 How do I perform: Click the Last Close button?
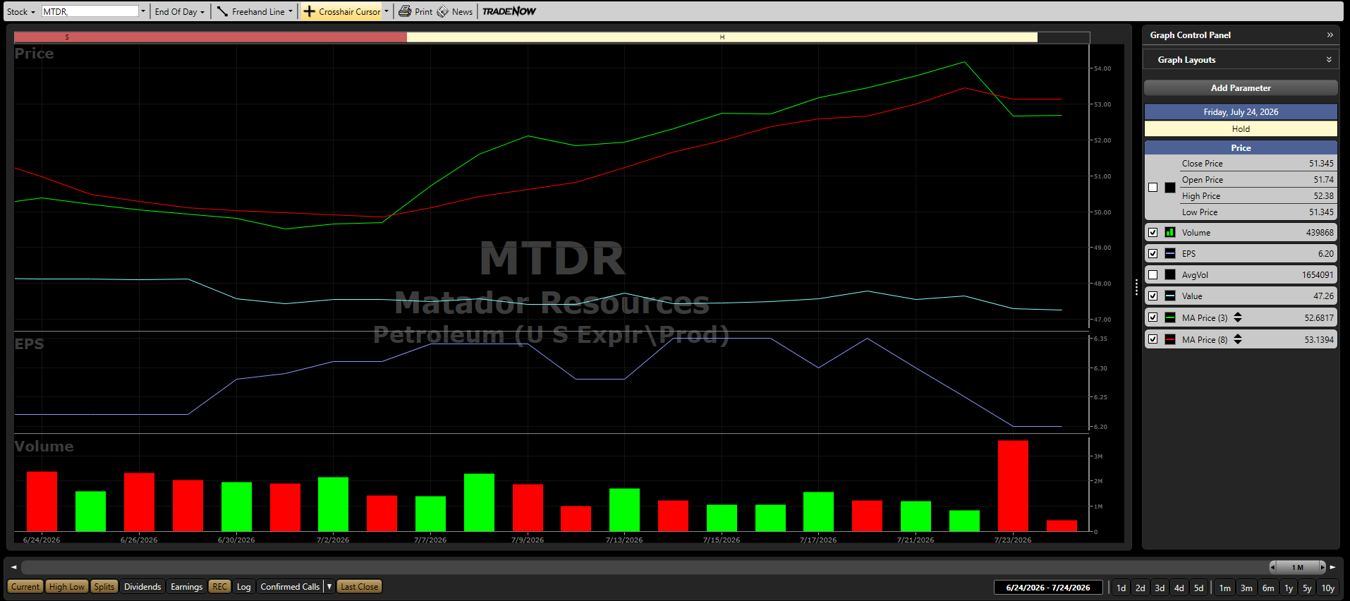click(x=360, y=587)
